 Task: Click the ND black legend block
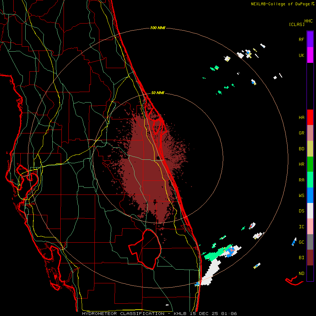tap(310, 273)
